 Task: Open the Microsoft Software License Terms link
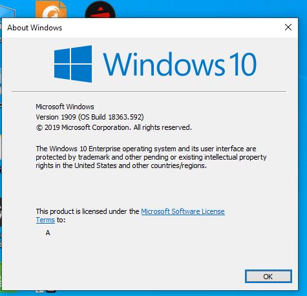tap(183, 211)
